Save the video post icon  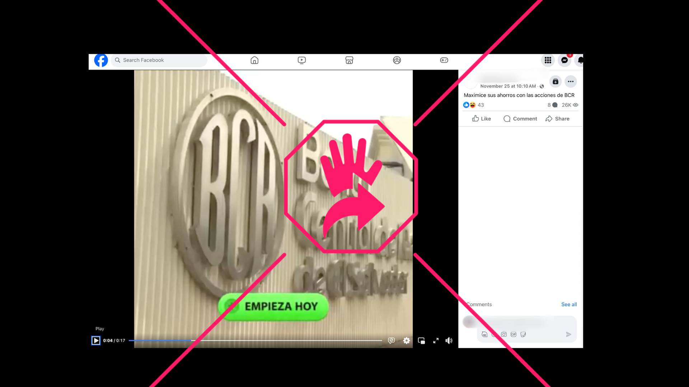point(555,82)
